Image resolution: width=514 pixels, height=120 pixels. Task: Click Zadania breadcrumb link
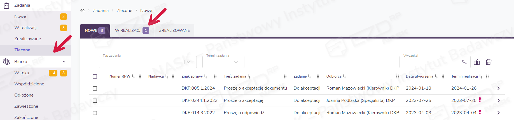(x=101, y=11)
